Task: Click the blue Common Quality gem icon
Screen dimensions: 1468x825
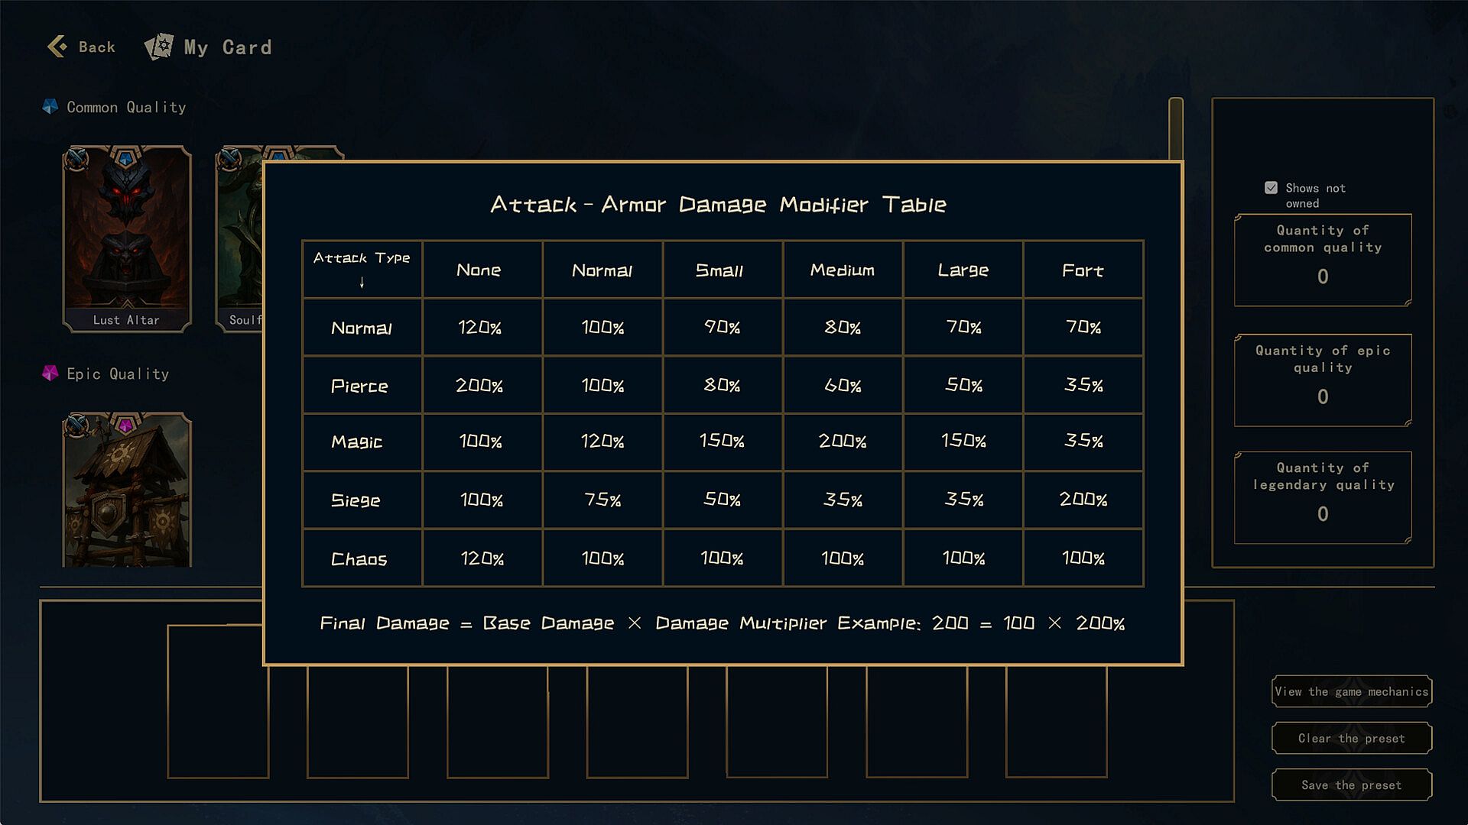Action: click(x=50, y=107)
